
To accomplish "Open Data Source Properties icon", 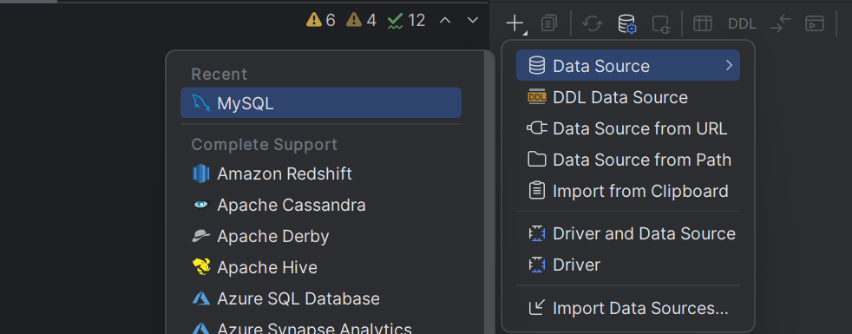I will [x=626, y=23].
